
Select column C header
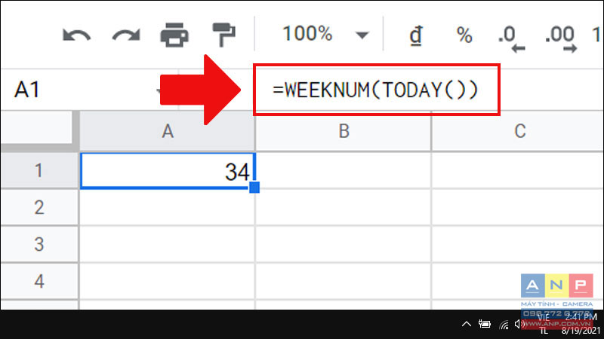click(519, 131)
